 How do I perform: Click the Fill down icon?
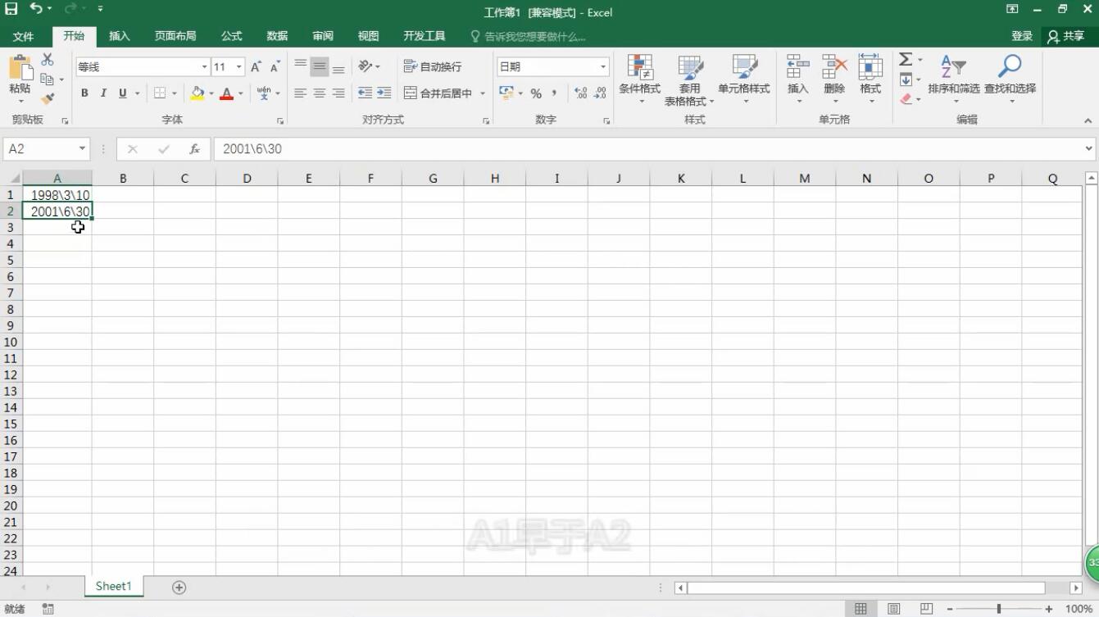pyautogui.click(x=906, y=79)
